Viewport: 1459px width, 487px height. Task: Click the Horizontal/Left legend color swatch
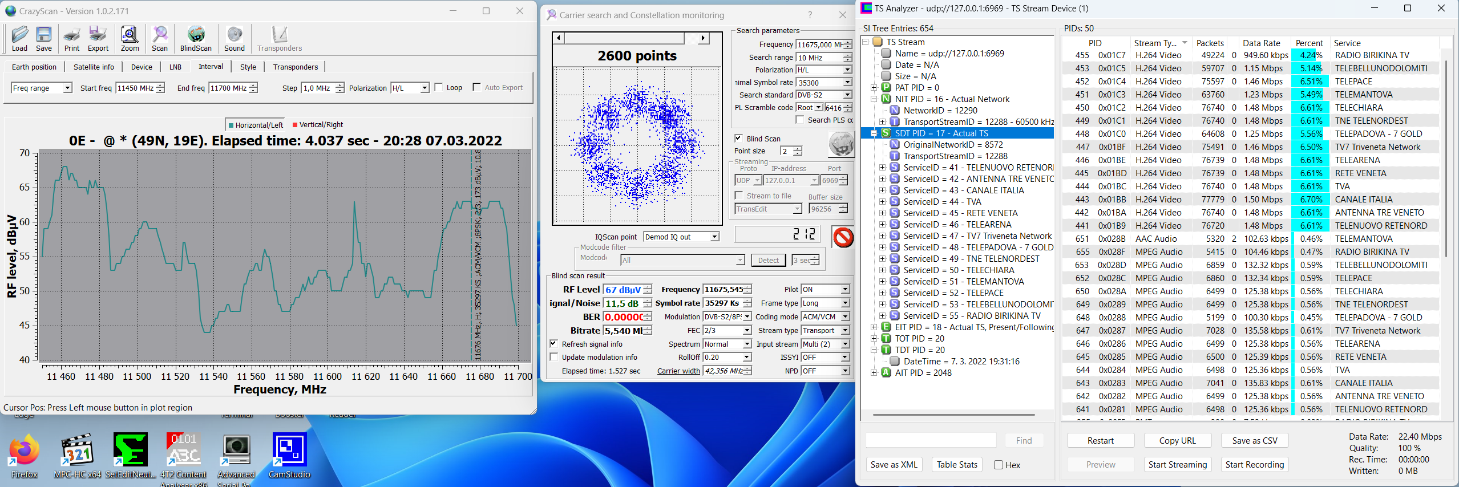tap(231, 125)
